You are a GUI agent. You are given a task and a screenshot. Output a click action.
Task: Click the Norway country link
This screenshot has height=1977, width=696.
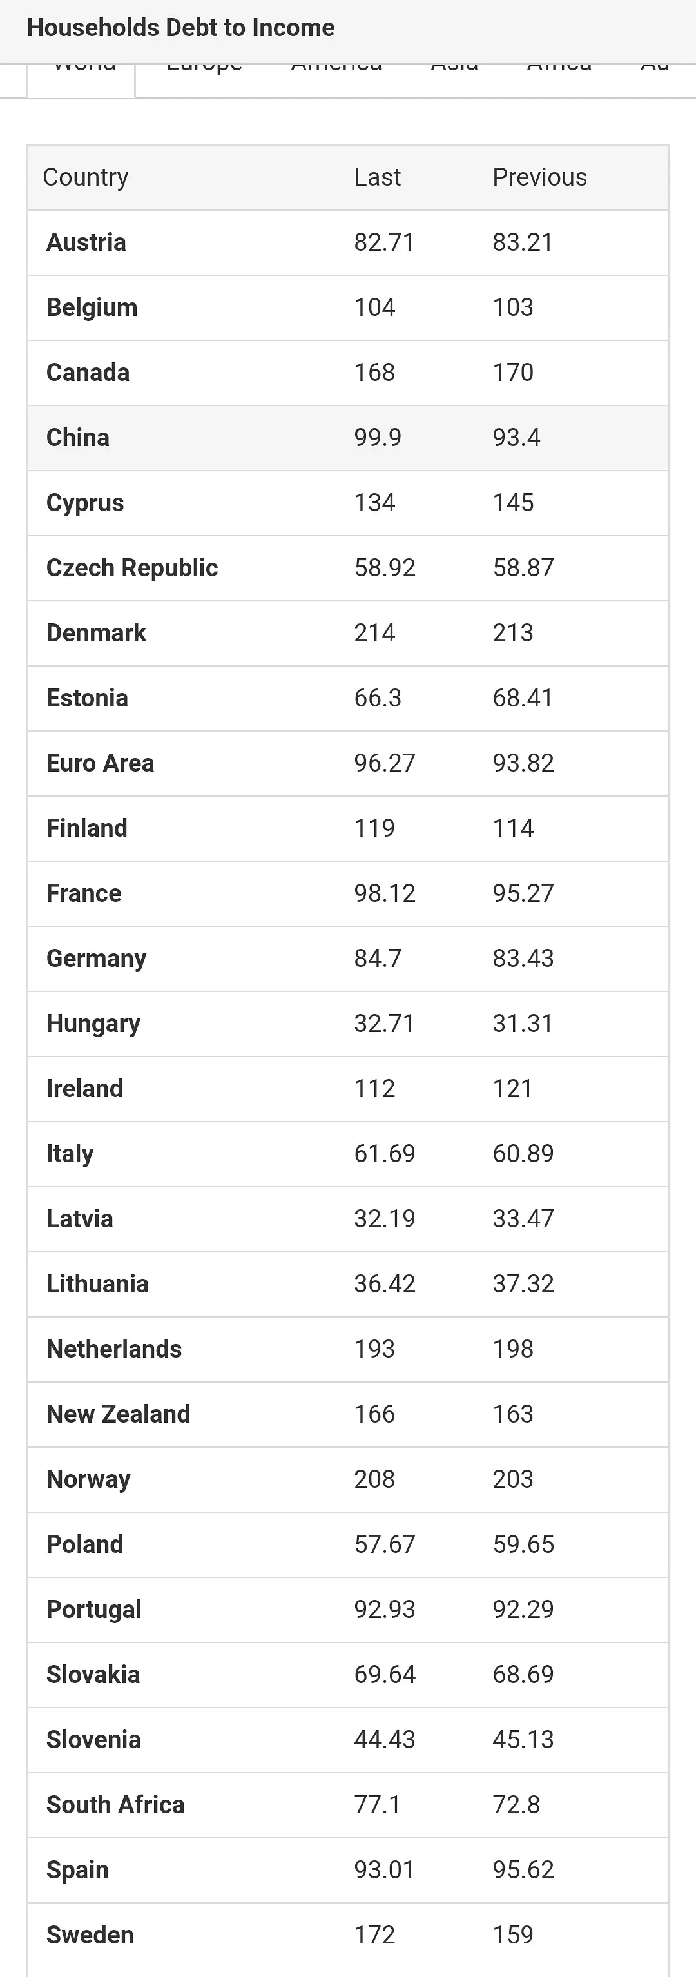[x=88, y=1479]
